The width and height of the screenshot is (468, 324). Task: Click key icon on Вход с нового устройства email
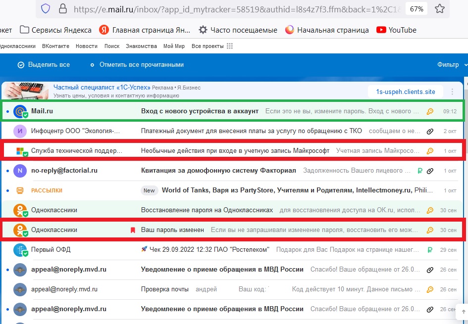pos(430,111)
